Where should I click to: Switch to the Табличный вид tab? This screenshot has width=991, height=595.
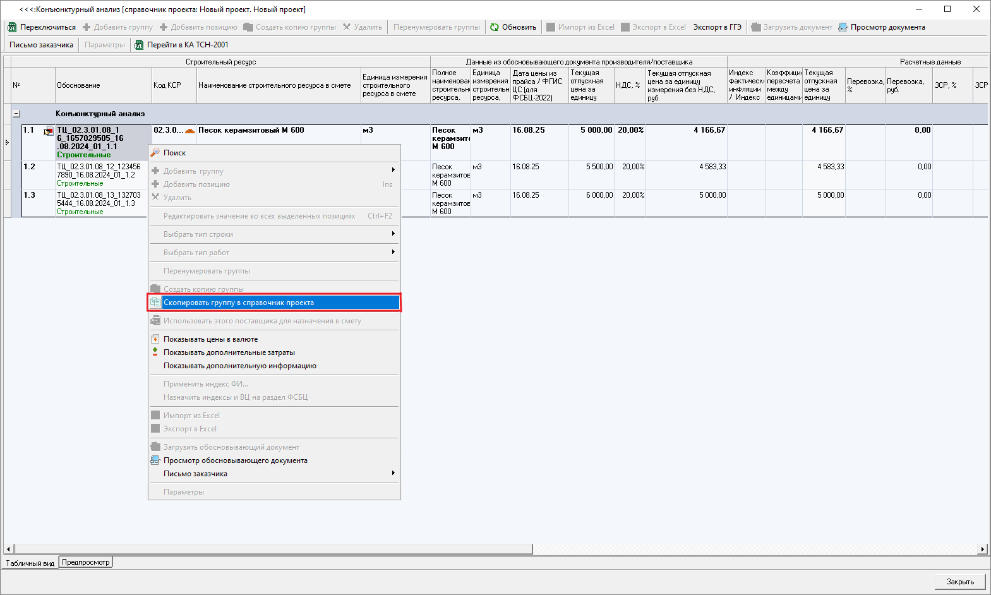click(30, 563)
